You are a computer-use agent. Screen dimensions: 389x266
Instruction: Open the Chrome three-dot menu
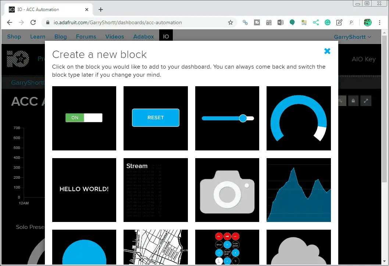coord(379,22)
